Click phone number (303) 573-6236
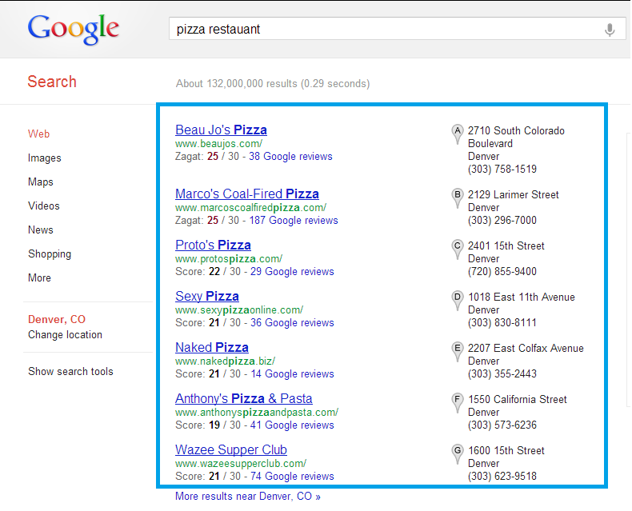Viewport: 632px width, 511px height. click(502, 425)
